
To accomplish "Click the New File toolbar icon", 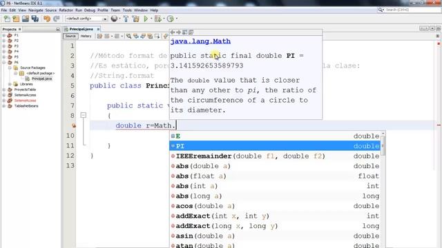I will pyautogui.click(x=7, y=19).
